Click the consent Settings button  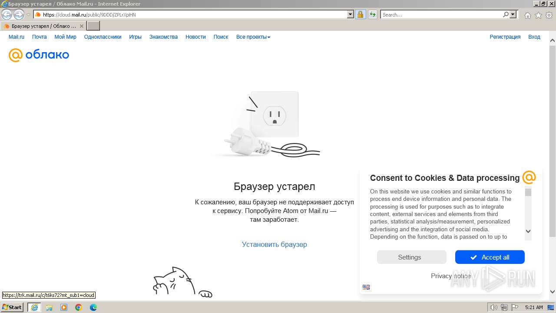tap(411, 257)
